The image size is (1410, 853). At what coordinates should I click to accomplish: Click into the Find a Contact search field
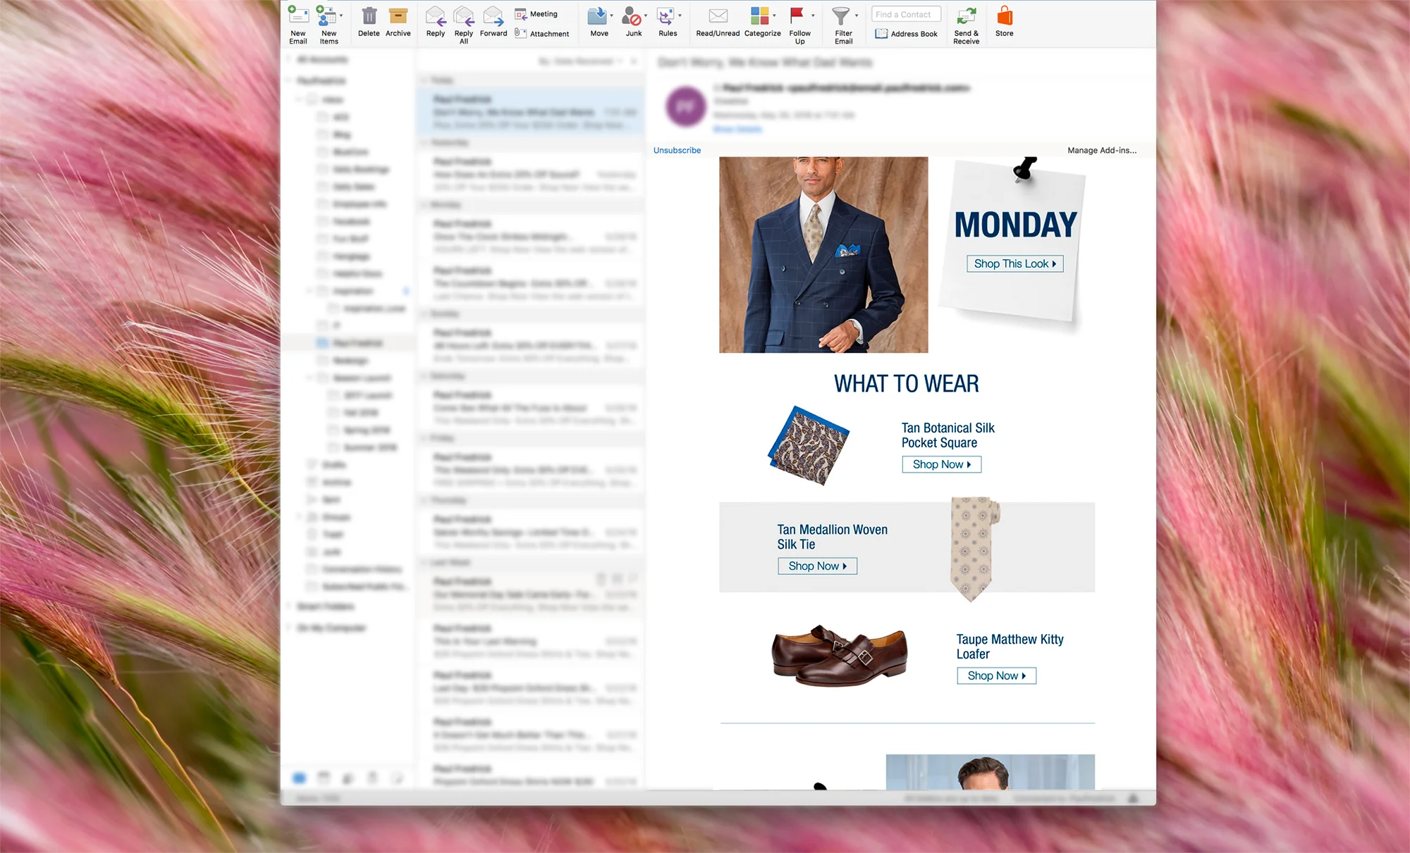[x=906, y=14]
